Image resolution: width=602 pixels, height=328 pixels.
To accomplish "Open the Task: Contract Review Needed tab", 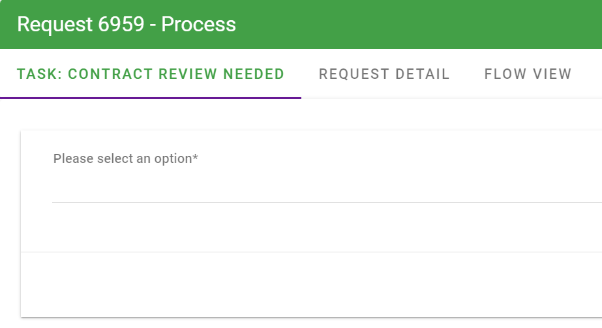I will point(151,74).
